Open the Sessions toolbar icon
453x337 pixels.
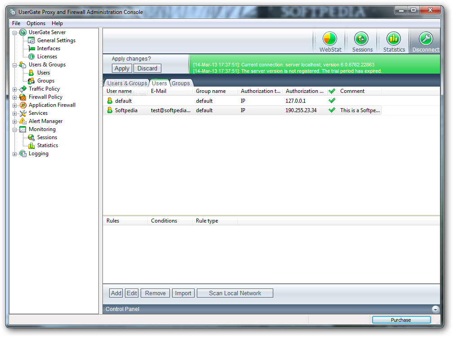(361, 39)
